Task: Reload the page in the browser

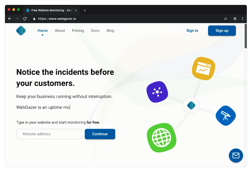Action: 25,19
